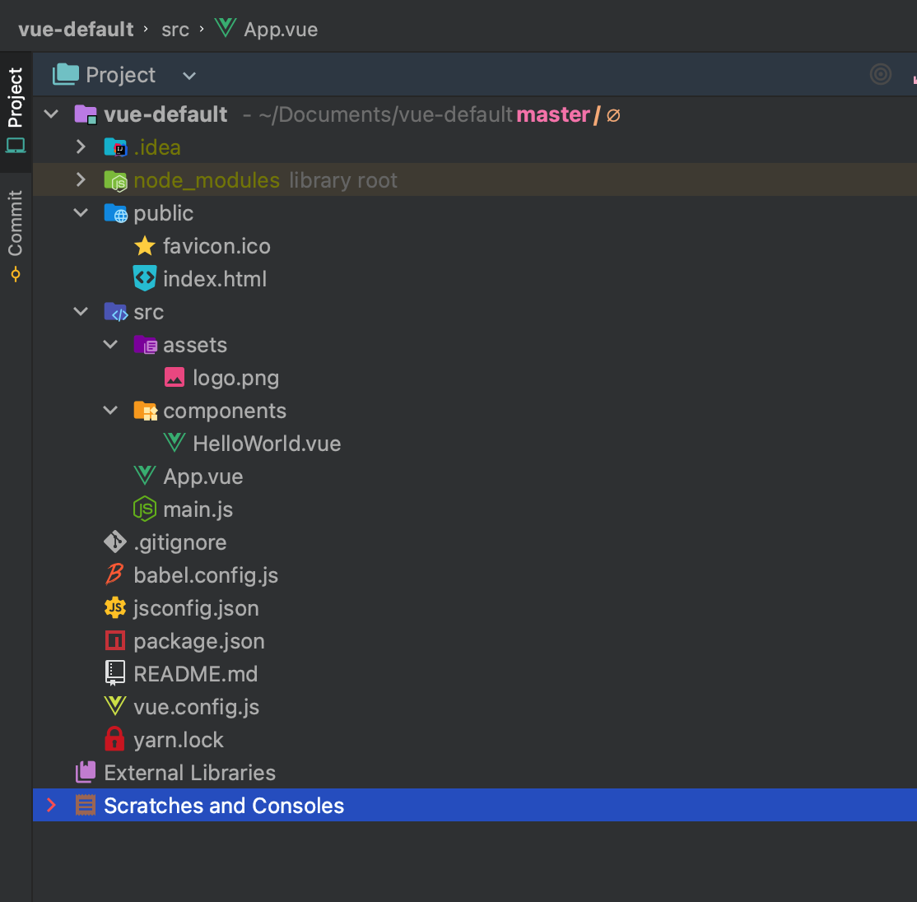Viewport: 917px width, 902px height.
Task: Click the index.html file type icon
Action: [x=145, y=278]
